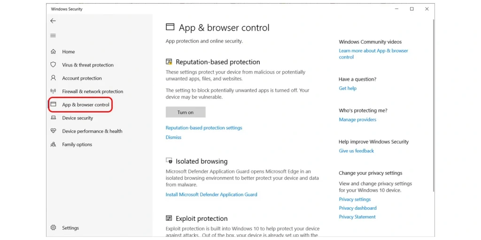Click the Settings gear icon
The width and height of the screenshot is (481, 240).
tap(54, 228)
